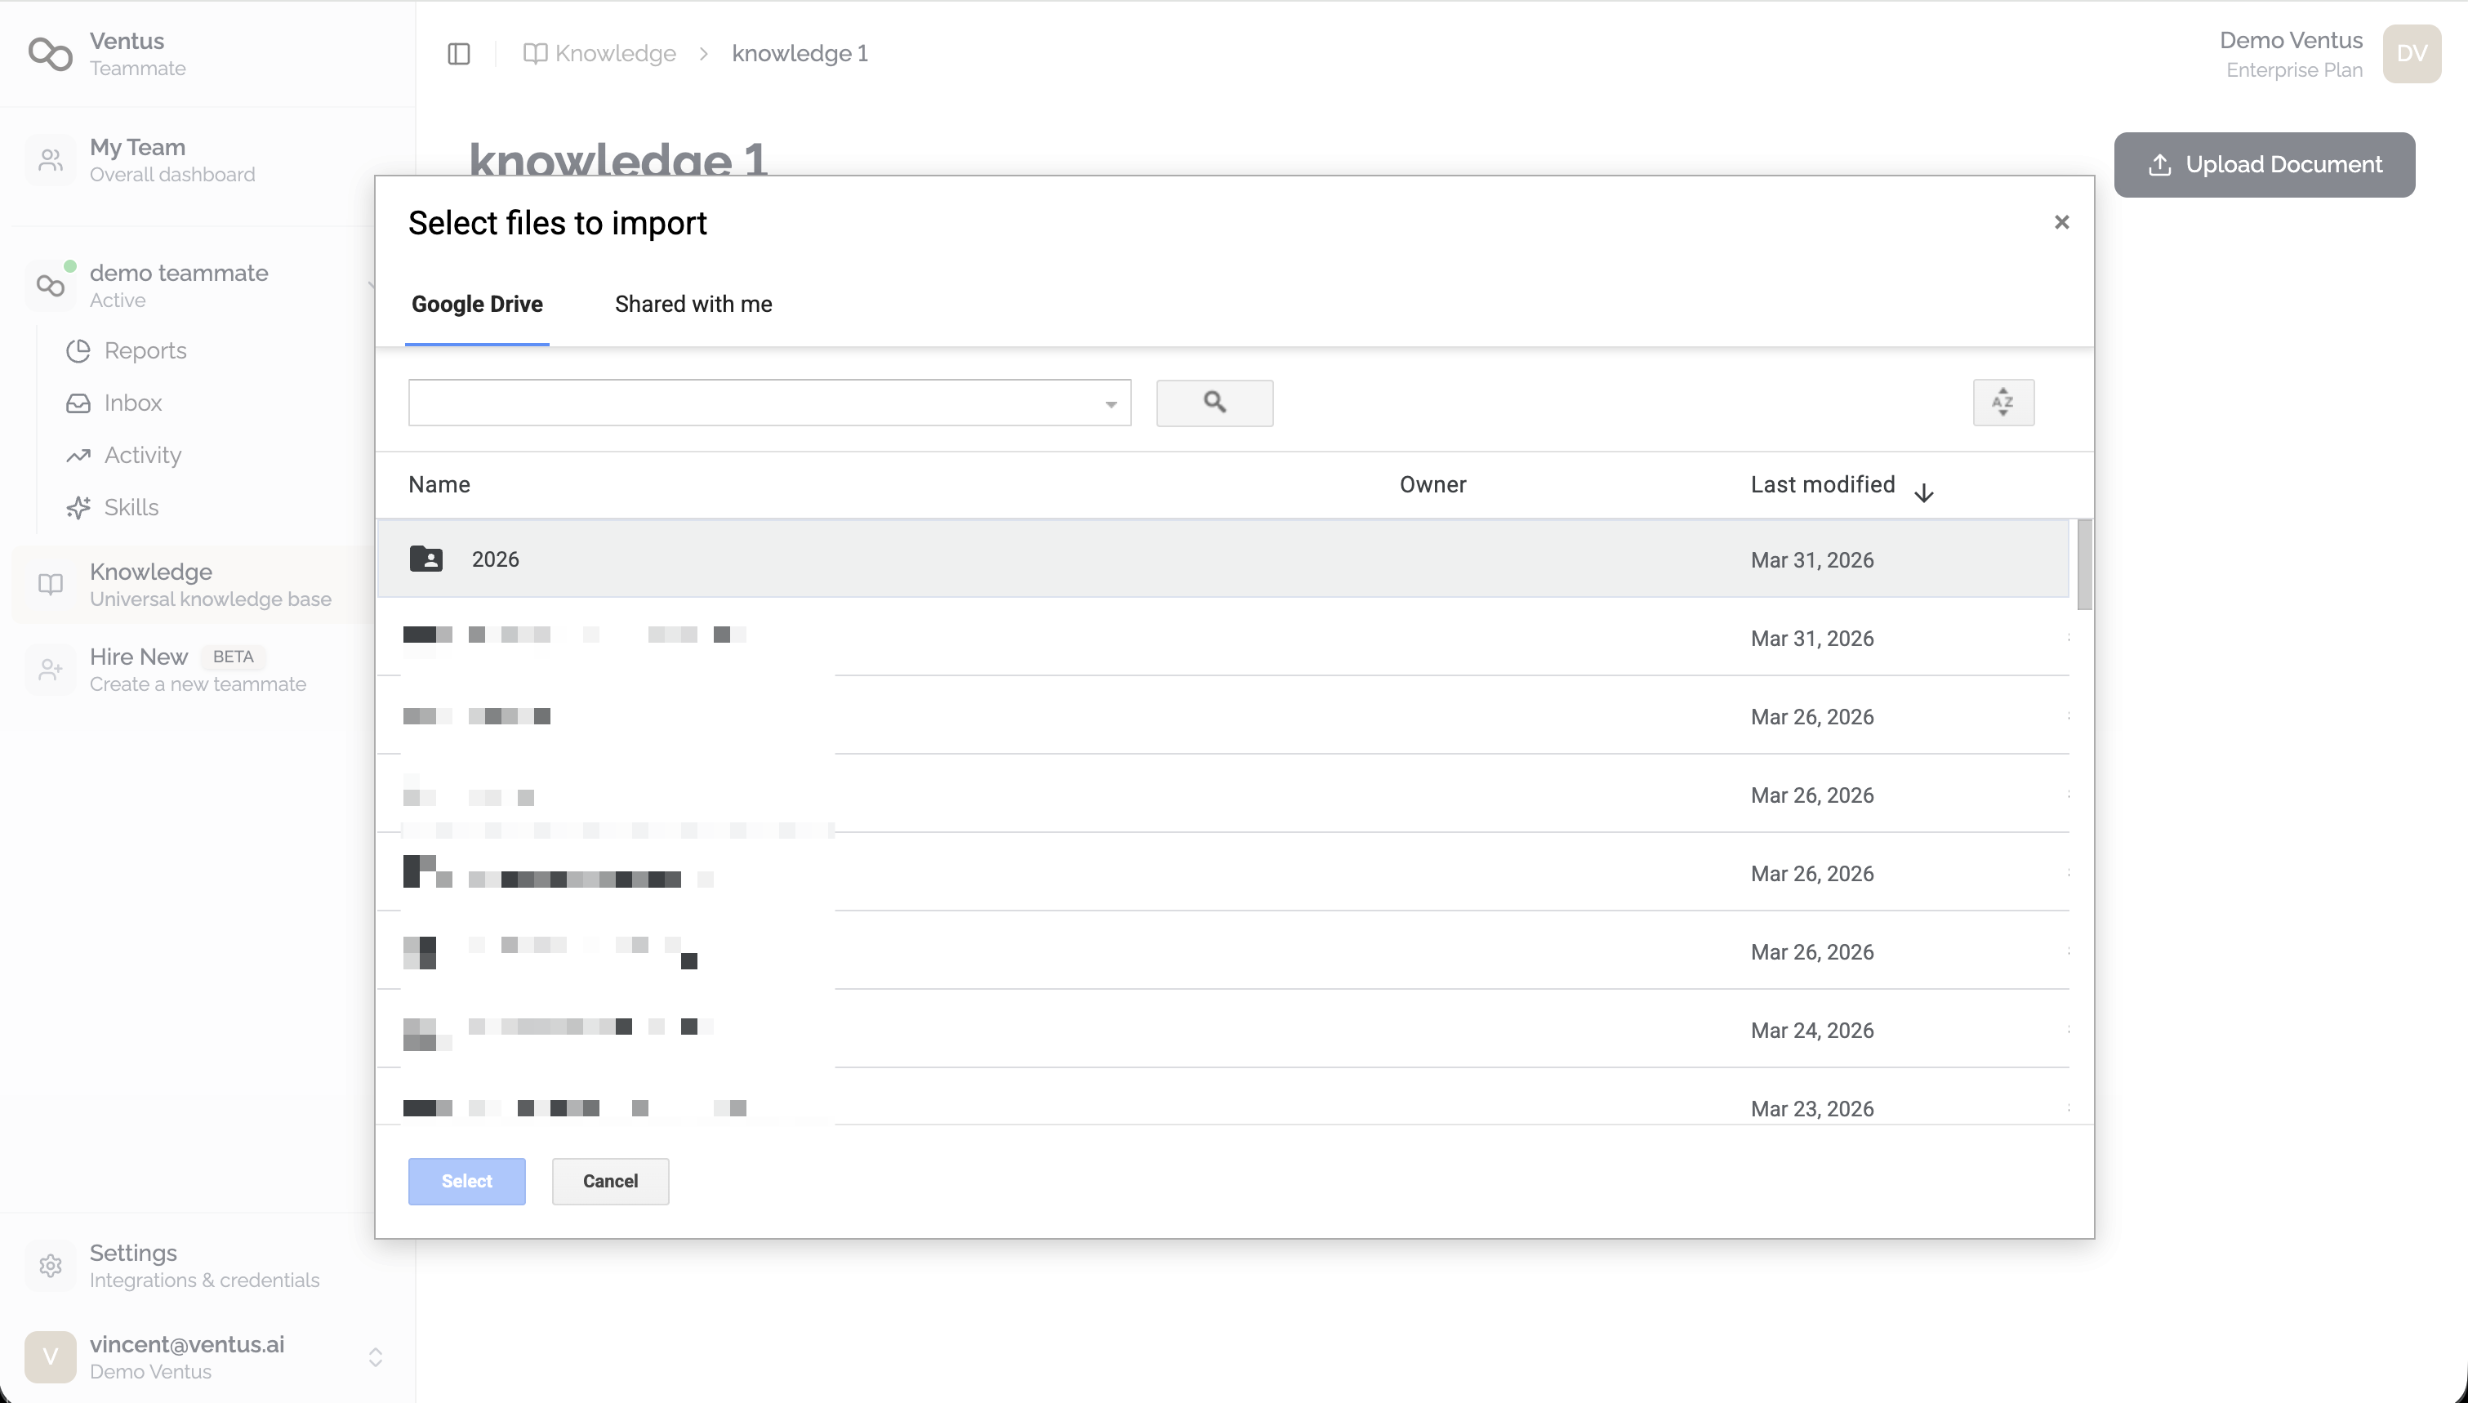This screenshot has height=1403, width=2468.
Task: Click the A-Z sort icon
Action: 2002,403
